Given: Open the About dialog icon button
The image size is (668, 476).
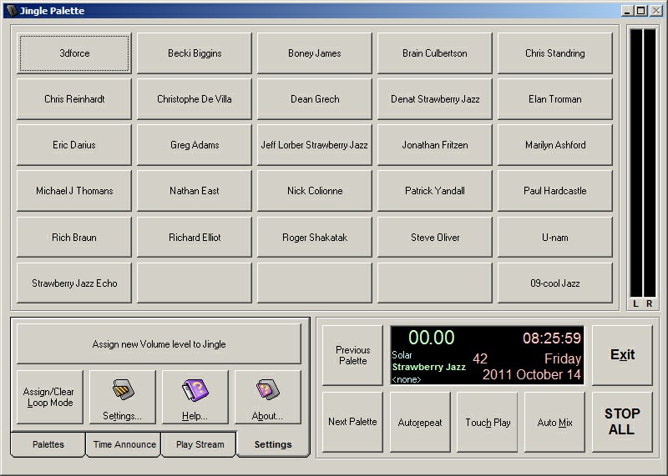Looking at the screenshot, I should 267,398.
